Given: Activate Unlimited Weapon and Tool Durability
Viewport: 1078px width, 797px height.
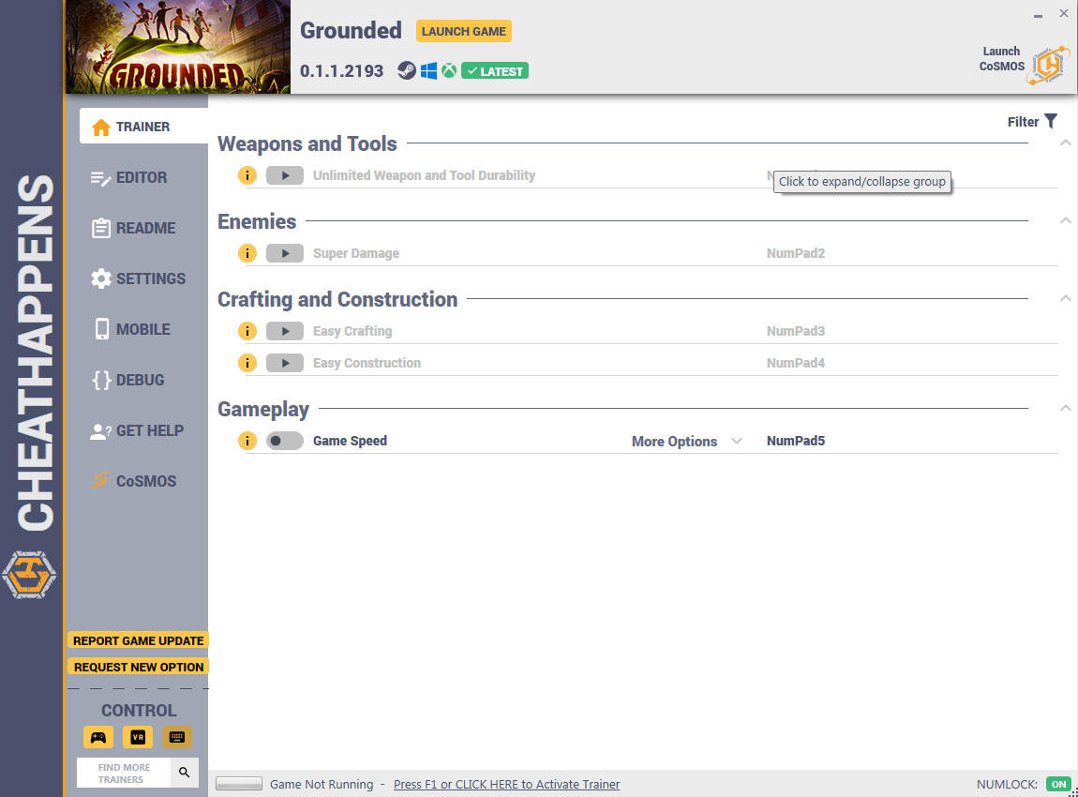Looking at the screenshot, I should click(x=285, y=175).
